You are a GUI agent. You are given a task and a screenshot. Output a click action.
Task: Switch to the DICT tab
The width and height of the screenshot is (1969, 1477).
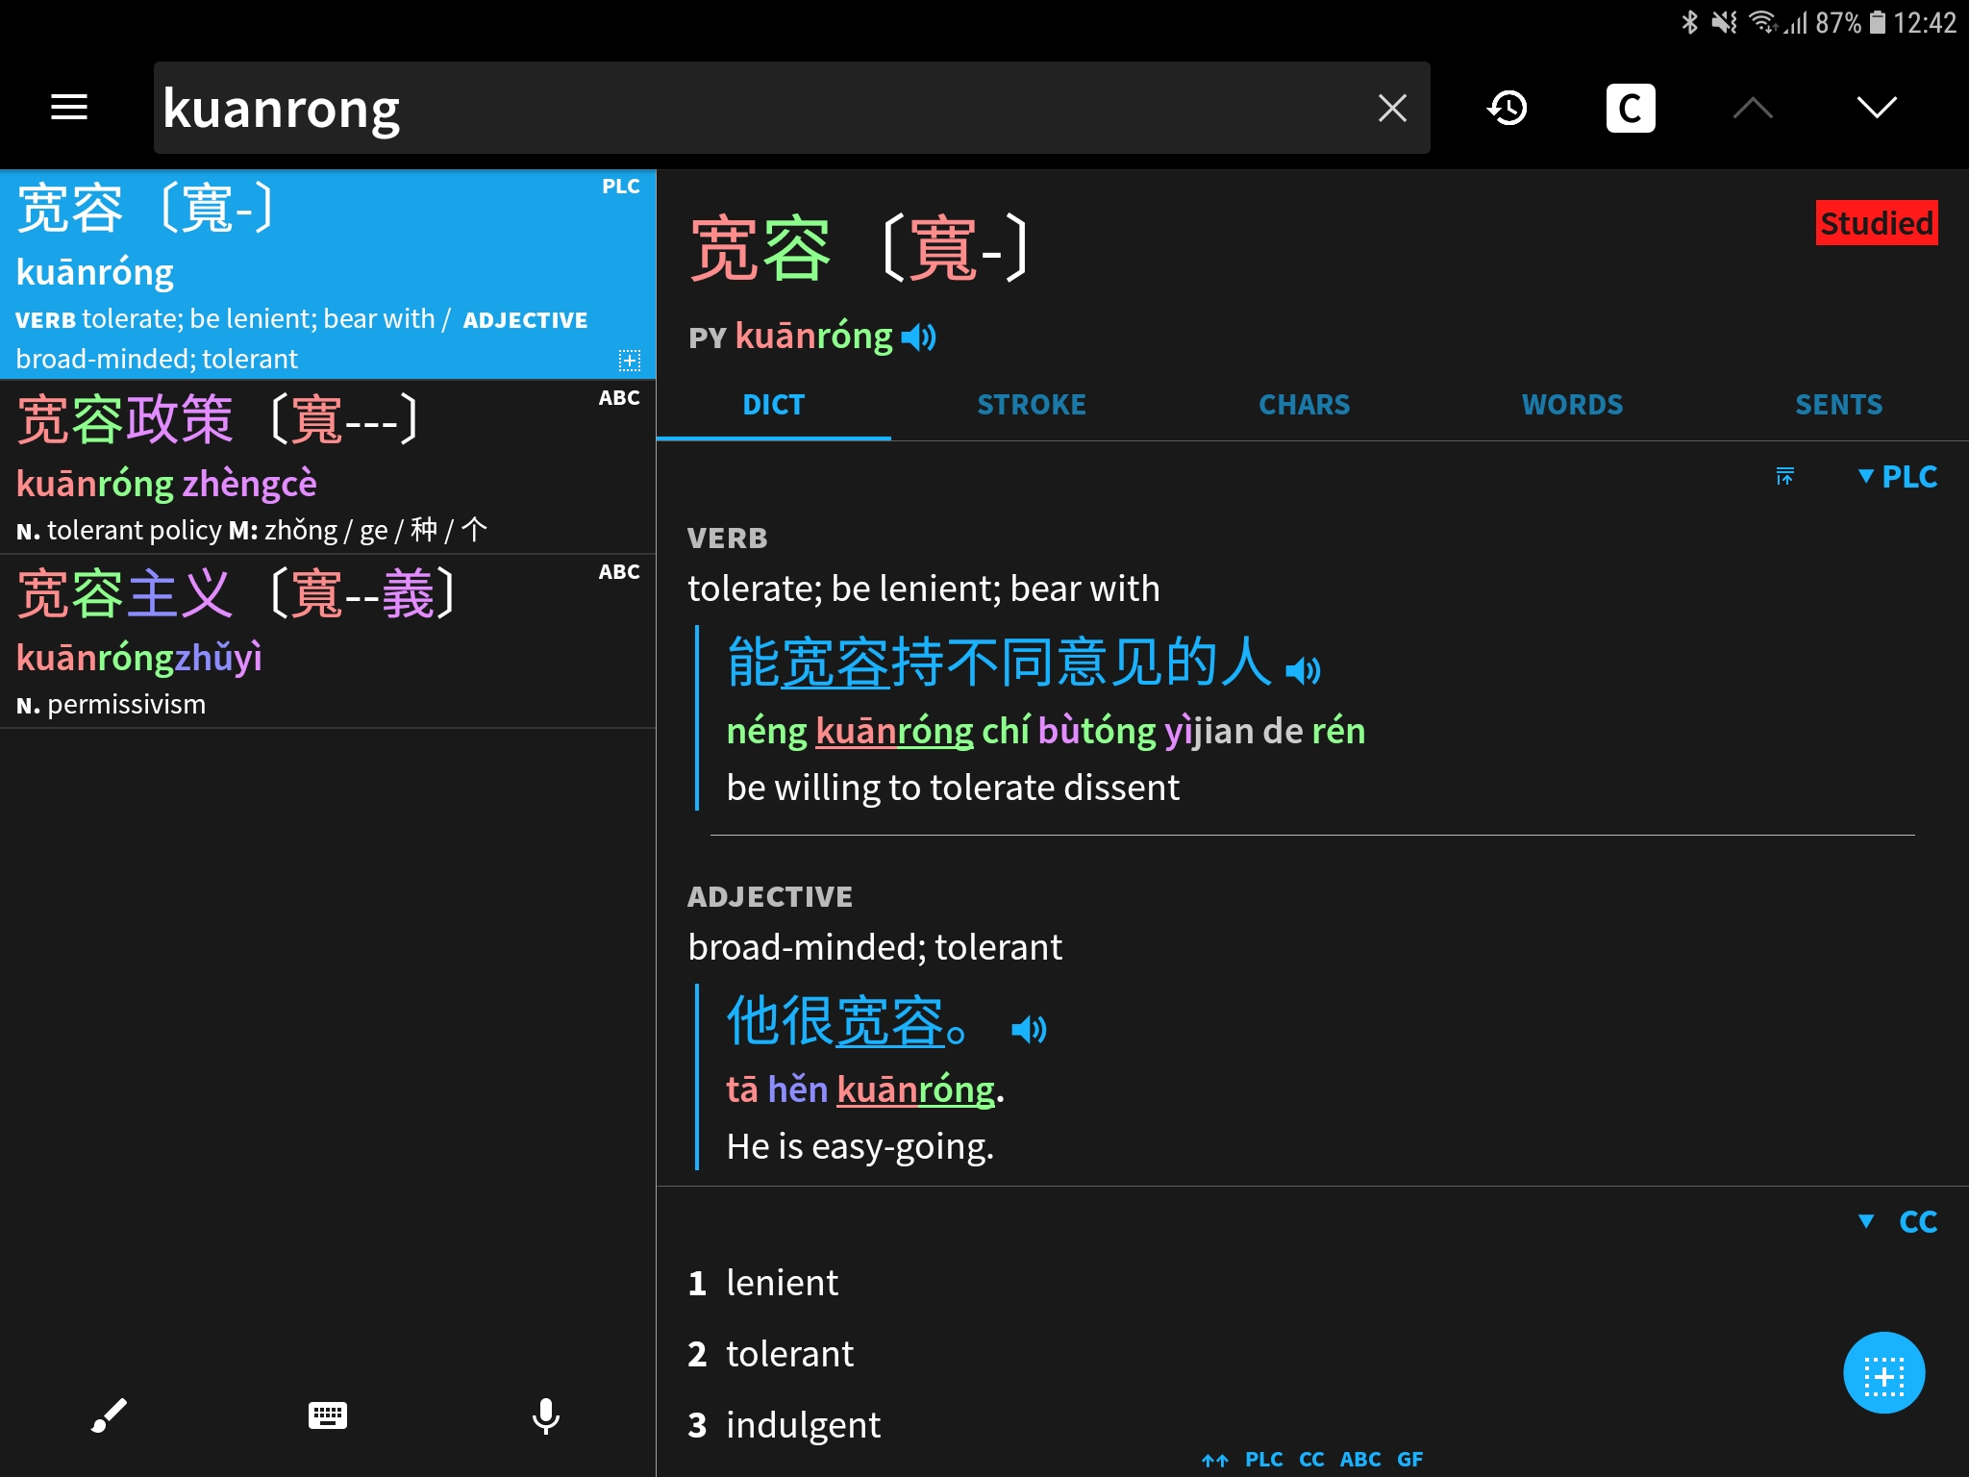pyautogui.click(x=774, y=405)
